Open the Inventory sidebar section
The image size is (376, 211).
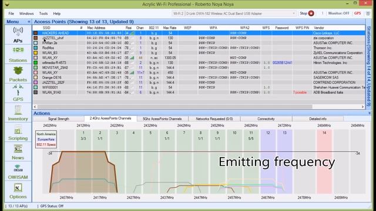click(18, 113)
